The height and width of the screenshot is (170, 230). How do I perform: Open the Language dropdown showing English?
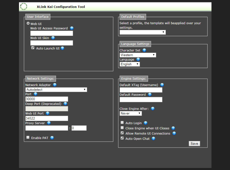tap(130, 64)
